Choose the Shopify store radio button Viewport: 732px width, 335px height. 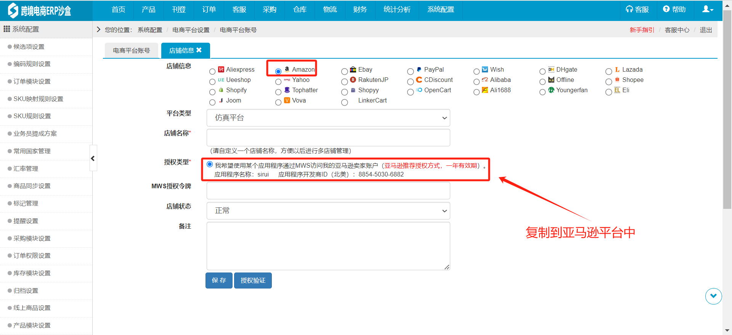click(212, 92)
